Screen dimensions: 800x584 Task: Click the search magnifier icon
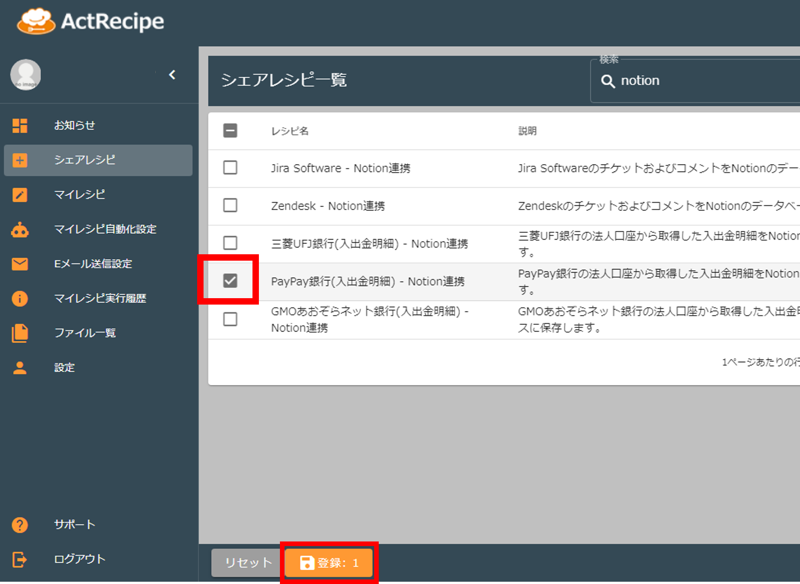point(608,81)
